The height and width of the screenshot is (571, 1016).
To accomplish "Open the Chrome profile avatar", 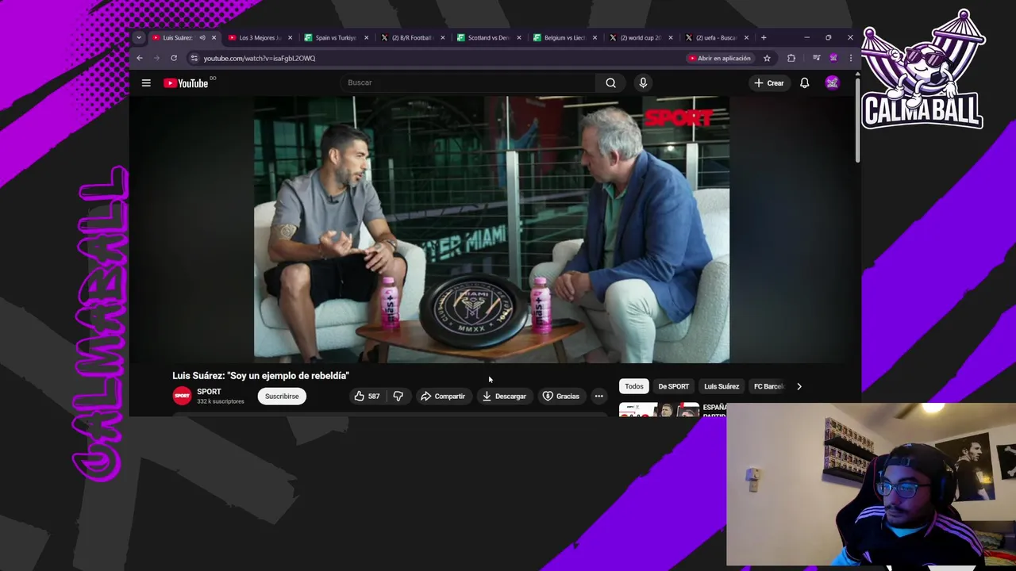I will (833, 58).
